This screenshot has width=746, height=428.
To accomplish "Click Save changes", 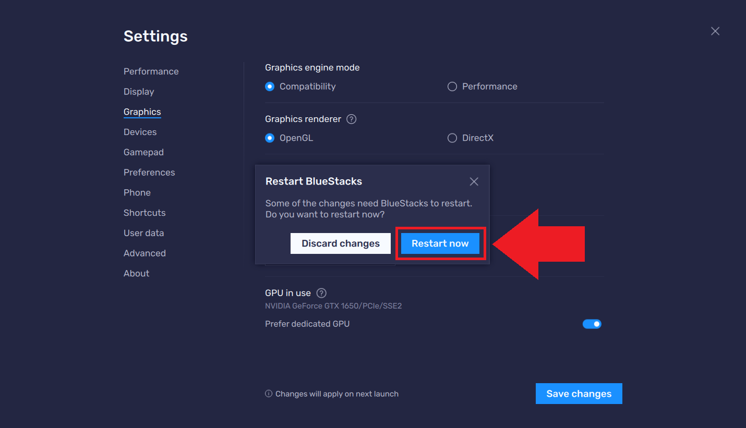I will (x=579, y=394).
